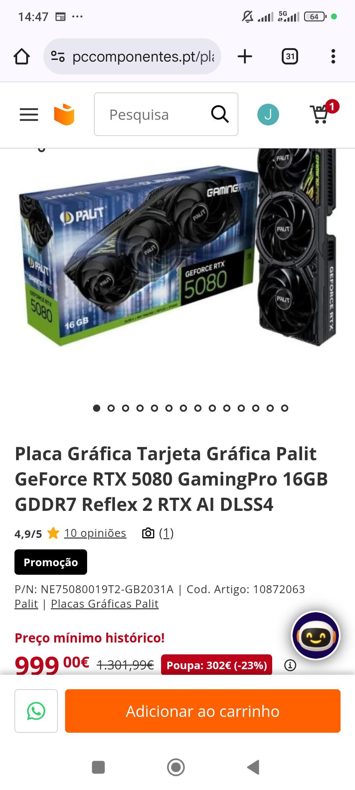The image size is (355, 790).
Task: Click the price info icon
Action: pyautogui.click(x=290, y=665)
